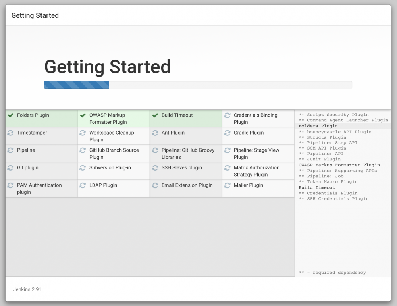Viewport: 397px width, 306px height.
Task: Click the Jenkins 2.91 version label
Action: [26, 289]
